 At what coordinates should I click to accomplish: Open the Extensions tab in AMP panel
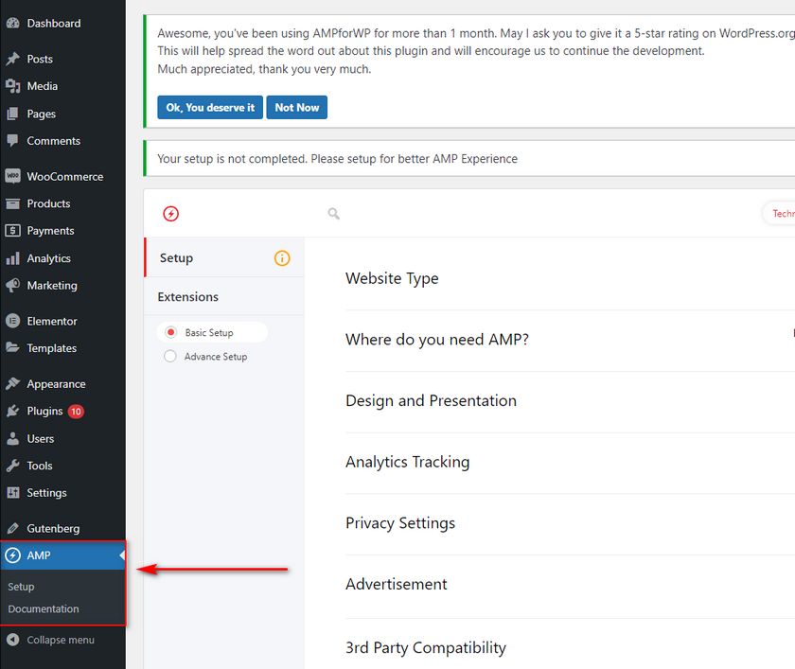click(x=224, y=297)
